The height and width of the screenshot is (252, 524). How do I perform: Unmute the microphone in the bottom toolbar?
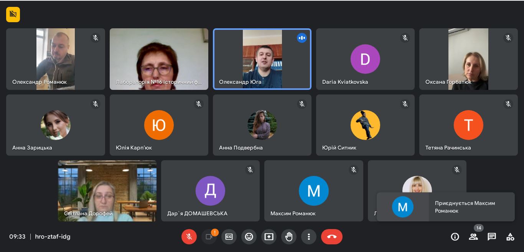189,237
